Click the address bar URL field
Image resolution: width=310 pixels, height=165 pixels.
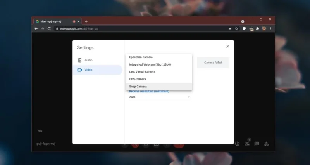142,28
